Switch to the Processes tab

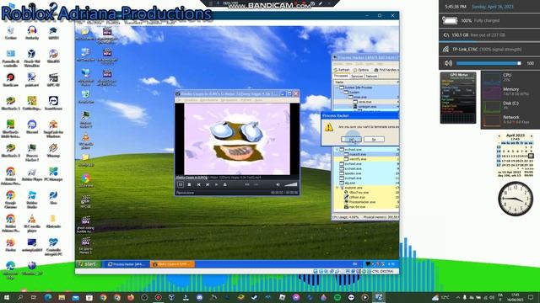(341, 76)
